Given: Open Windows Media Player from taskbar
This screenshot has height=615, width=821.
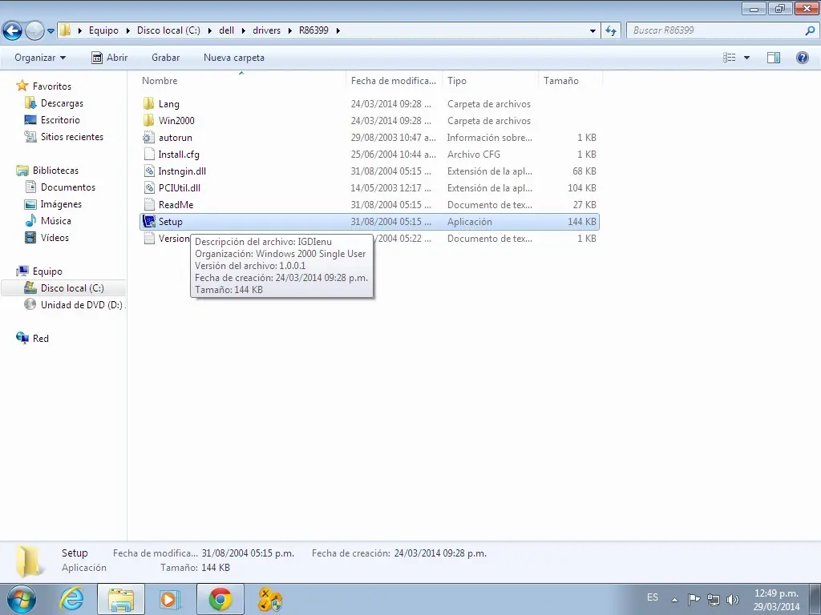Looking at the screenshot, I should [168, 599].
